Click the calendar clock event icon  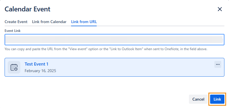click(14, 67)
